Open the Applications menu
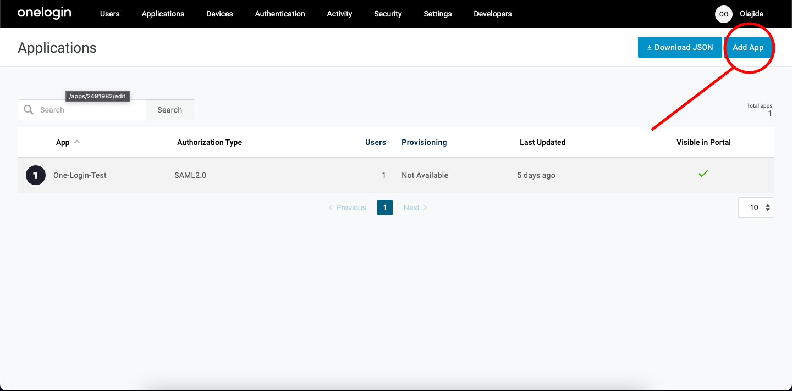The width and height of the screenshot is (792, 391). 163,14
